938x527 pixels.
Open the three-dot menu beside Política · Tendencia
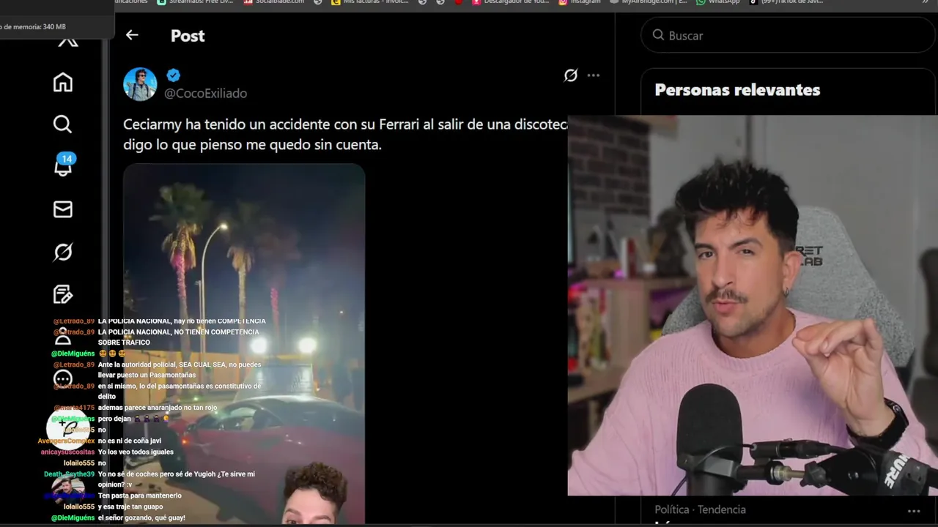tap(914, 511)
